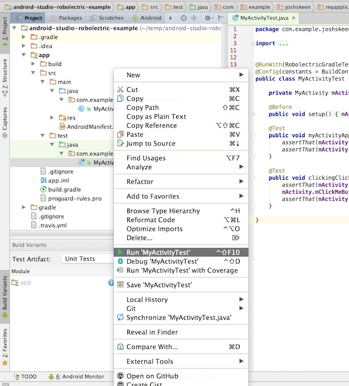This screenshot has height=386, width=349.
Task: Click Copy Reference menu entry
Action: click(x=181, y=126)
